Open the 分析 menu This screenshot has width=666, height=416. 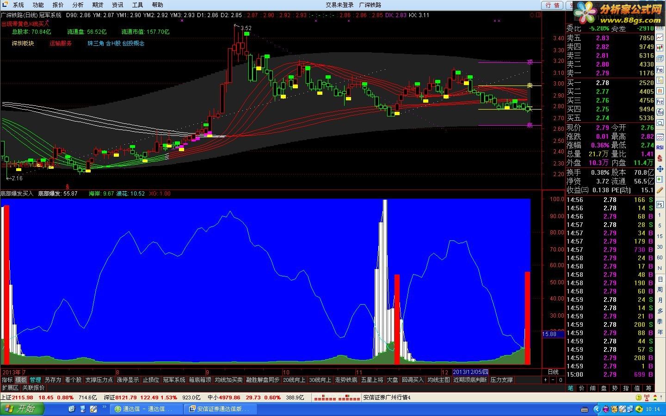78,5
